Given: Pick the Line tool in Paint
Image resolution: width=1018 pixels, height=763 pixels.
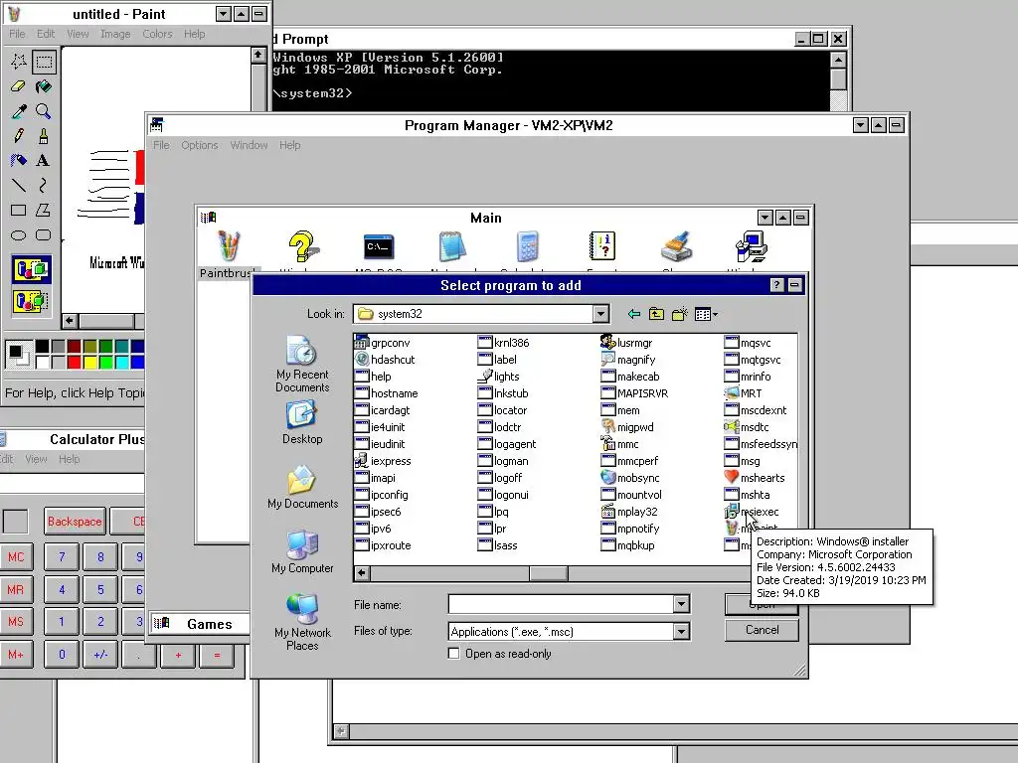Looking at the screenshot, I should tap(19, 186).
